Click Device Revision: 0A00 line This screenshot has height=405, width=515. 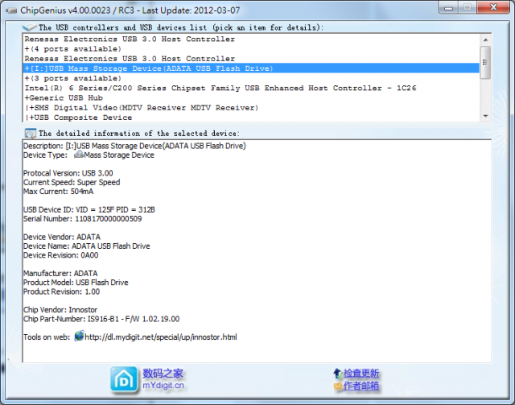pyautogui.click(x=61, y=255)
